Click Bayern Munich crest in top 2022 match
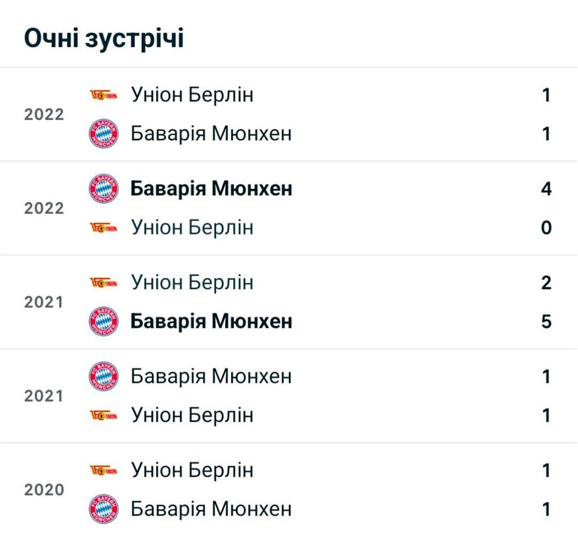578x535 pixels. [104, 134]
